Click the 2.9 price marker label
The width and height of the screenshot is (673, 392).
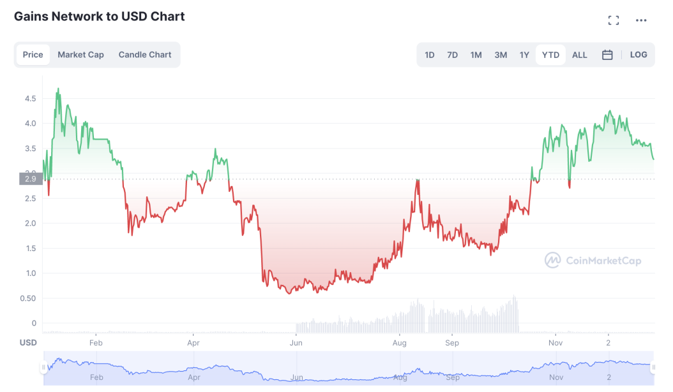point(31,178)
